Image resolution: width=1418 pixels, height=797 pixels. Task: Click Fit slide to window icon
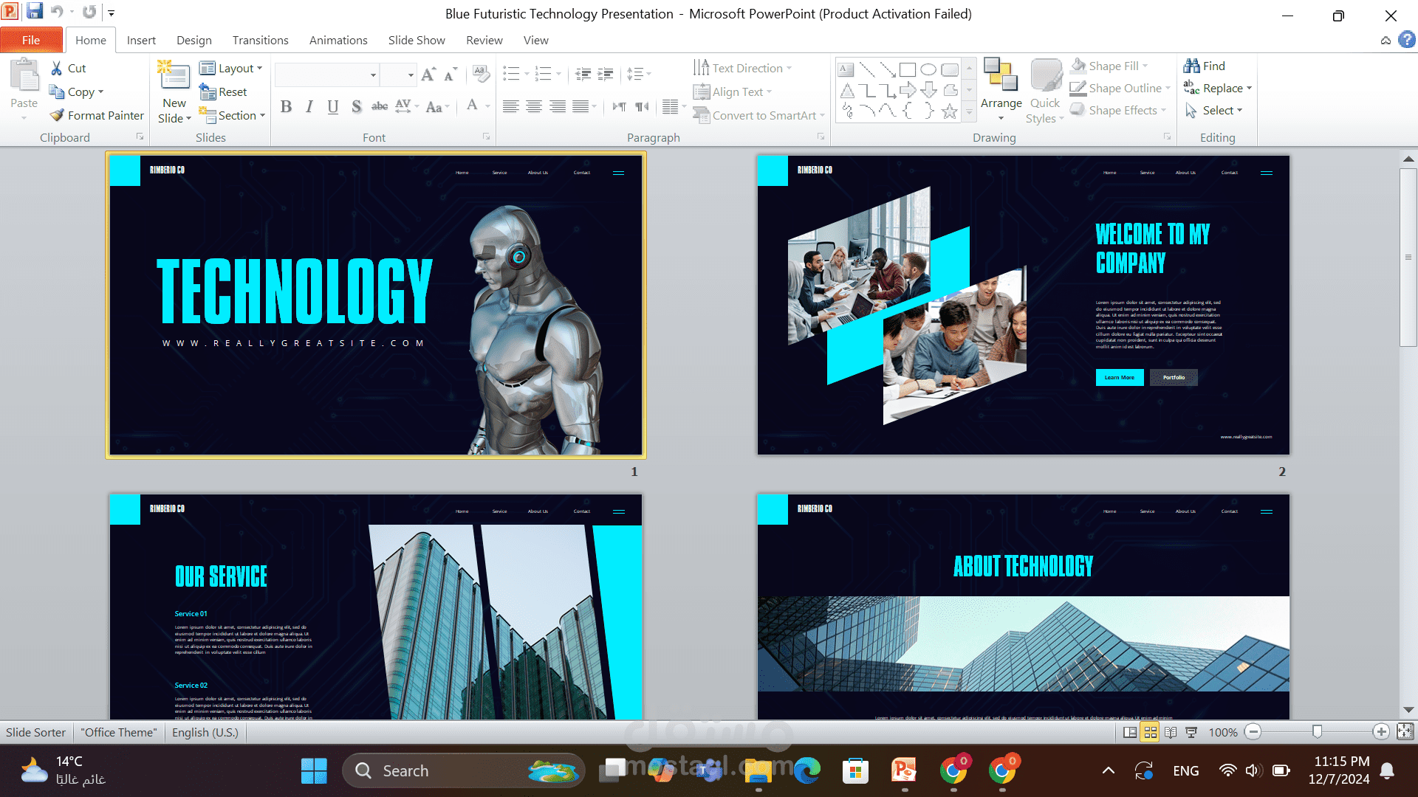1405,732
